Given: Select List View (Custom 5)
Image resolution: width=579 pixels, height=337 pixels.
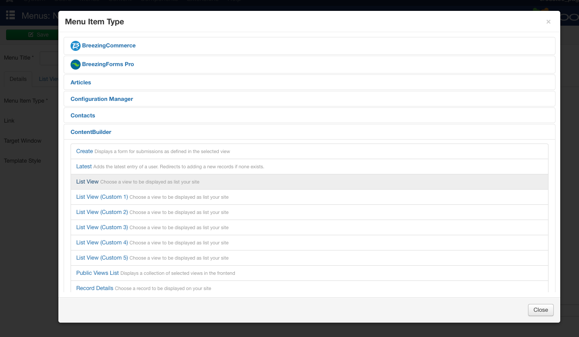Looking at the screenshot, I should coord(309,258).
